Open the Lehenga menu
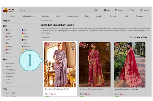 (x=46, y=16)
